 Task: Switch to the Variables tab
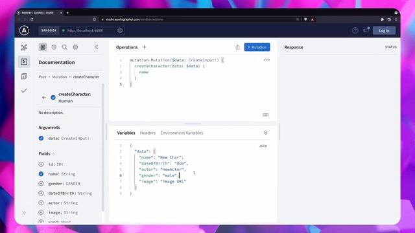point(126,133)
